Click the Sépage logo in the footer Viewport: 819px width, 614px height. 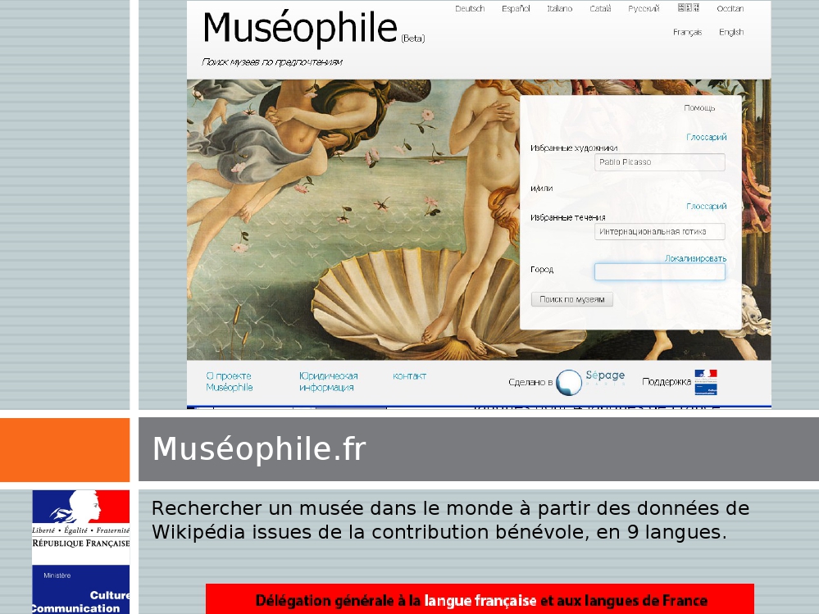pyautogui.click(x=590, y=381)
